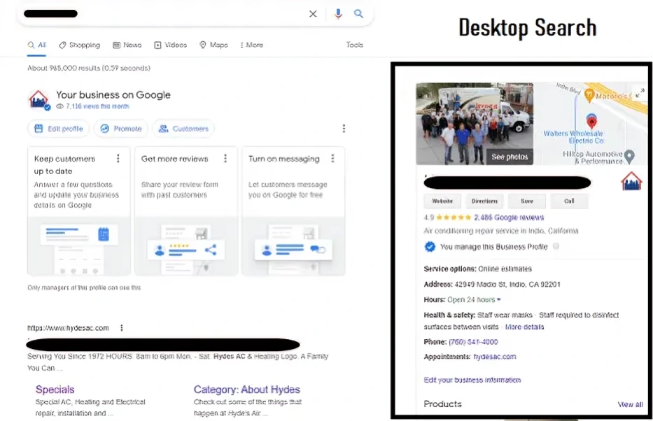Image resolution: width=653 pixels, height=421 pixels.
Task: Open the Get more reviews card
Action: point(186,211)
